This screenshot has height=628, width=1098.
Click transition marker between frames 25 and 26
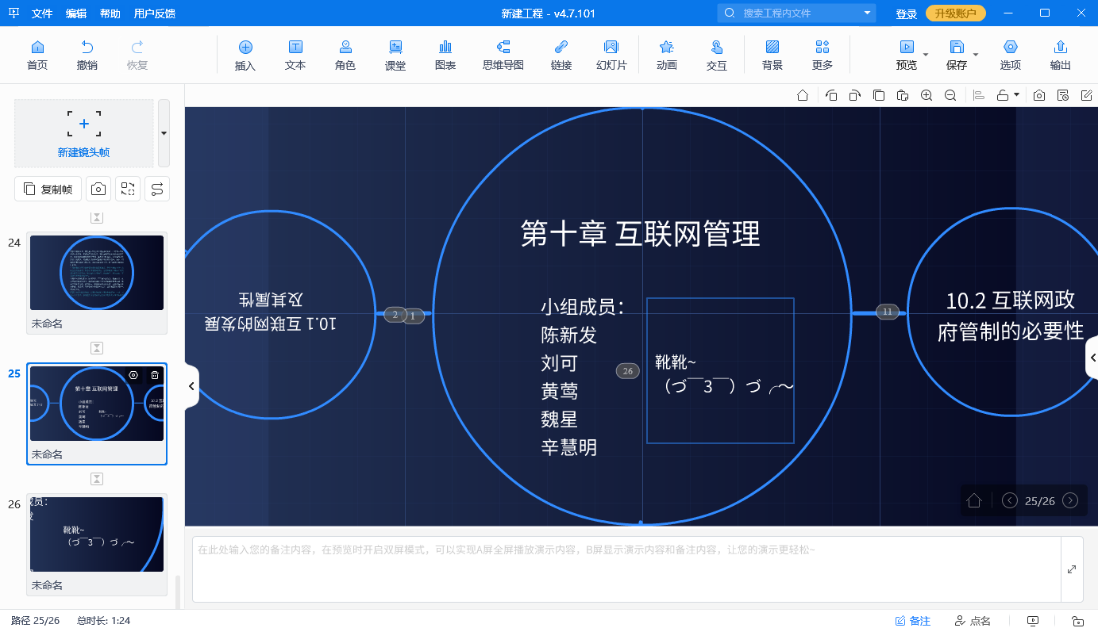(x=97, y=479)
